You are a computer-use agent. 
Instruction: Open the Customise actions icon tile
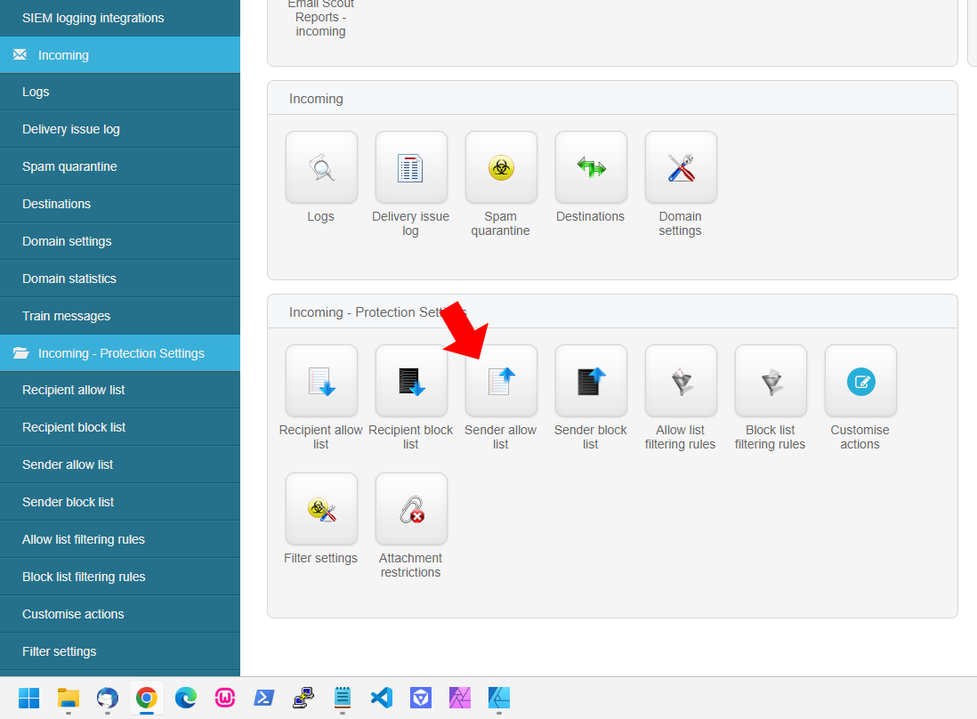point(860,381)
